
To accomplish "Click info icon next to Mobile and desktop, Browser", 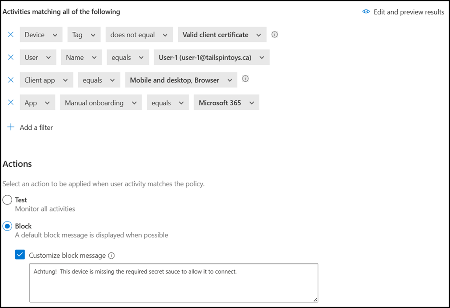I will (x=246, y=78).
